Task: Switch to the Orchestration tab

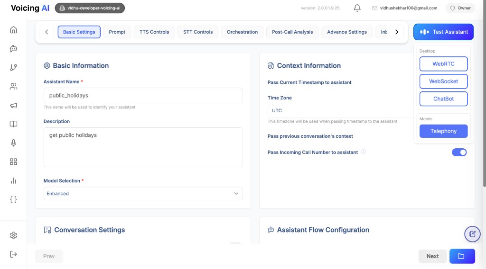Action: 242,32
